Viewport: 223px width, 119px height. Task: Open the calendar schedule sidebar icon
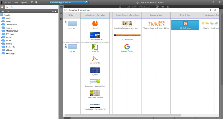(x=61, y=7)
